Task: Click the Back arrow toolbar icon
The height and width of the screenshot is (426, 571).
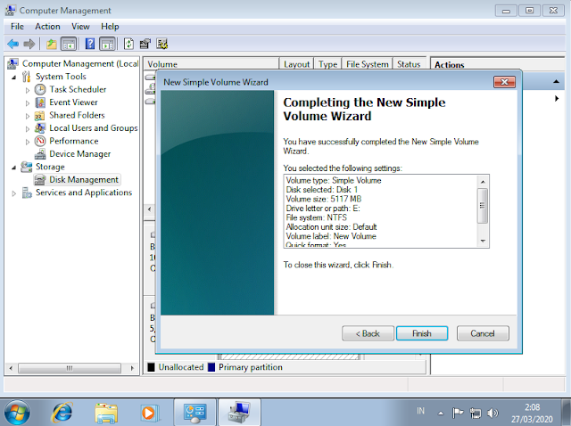Action: pyautogui.click(x=13, y=44)
